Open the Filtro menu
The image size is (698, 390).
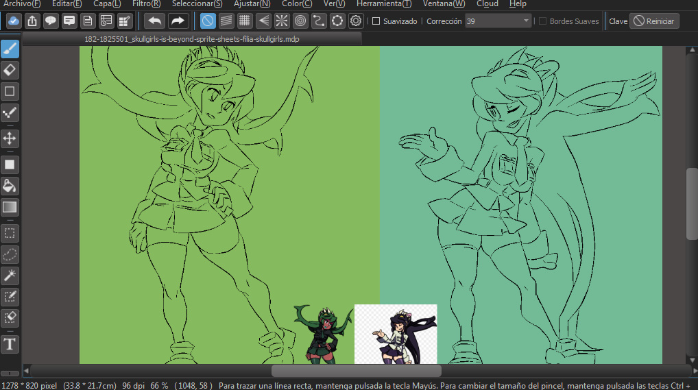tap(146, 4)
